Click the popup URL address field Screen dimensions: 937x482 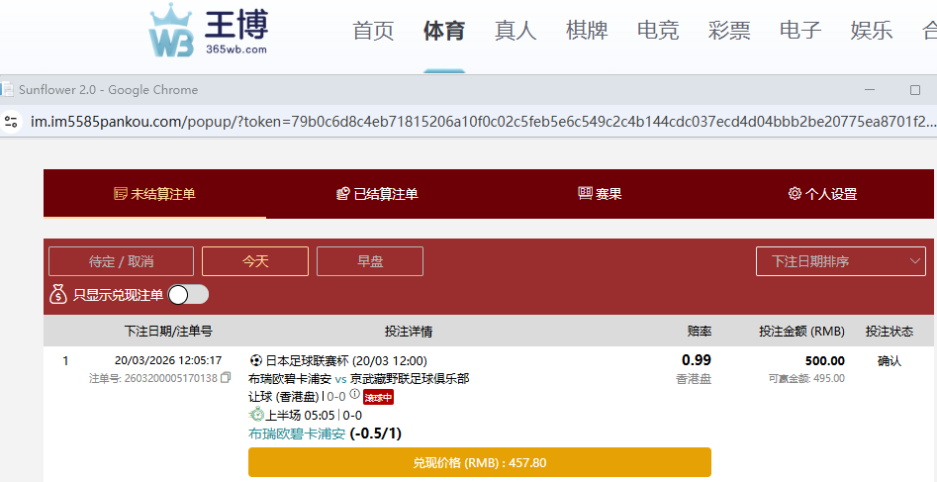[x=475, y=122]
